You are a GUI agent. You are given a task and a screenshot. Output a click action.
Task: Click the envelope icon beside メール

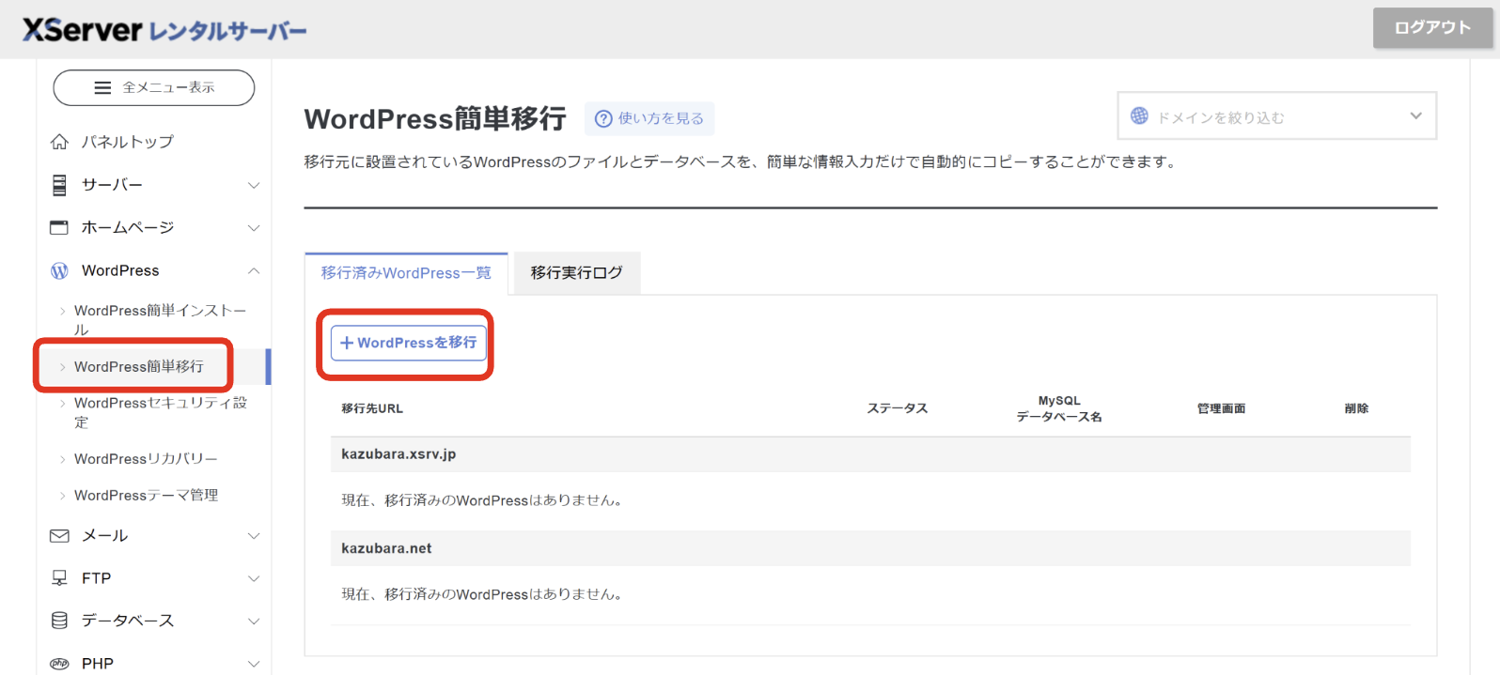pos(59,536)
